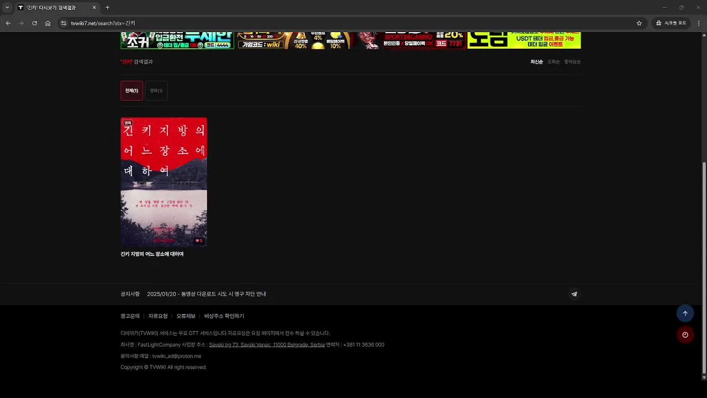707x398 pixels.
Task: Click the 영화 badge on the poster
Action: (x=128, y=123)
